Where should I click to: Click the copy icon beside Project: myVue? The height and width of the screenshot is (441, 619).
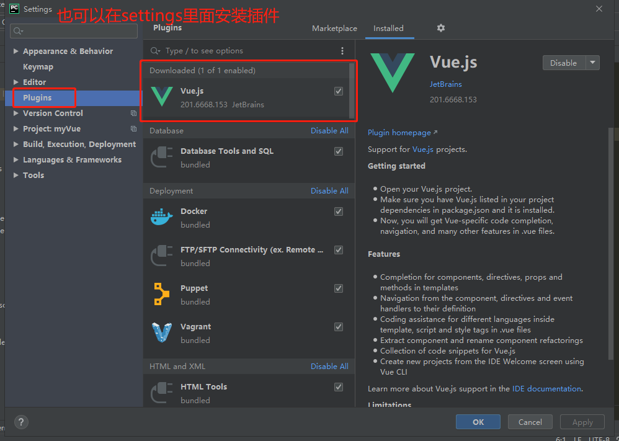point(133,129)
